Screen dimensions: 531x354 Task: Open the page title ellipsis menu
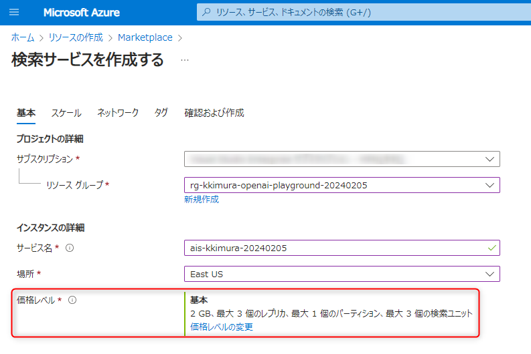click(185, 60)
